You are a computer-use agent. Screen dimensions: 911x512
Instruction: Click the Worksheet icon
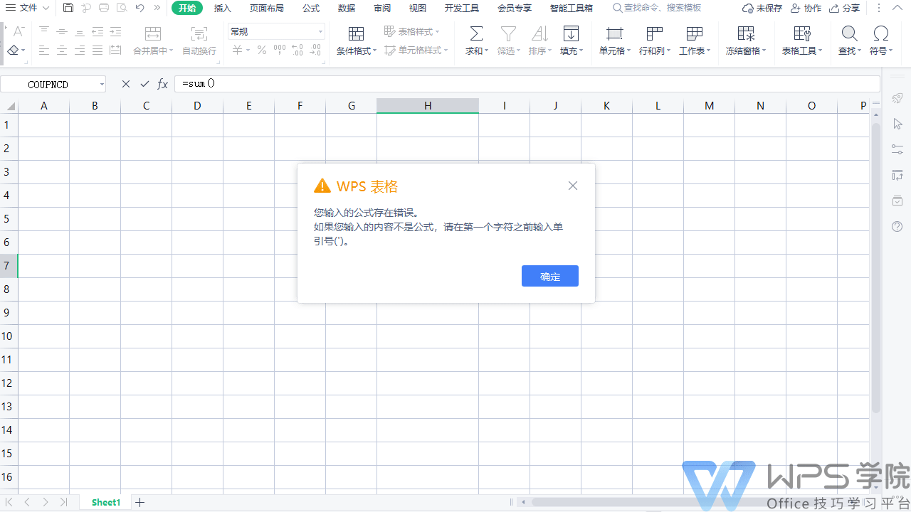695,33
